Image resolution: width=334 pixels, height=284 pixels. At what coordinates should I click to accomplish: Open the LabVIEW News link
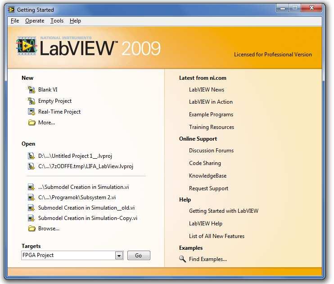click(x=207, y=90)
